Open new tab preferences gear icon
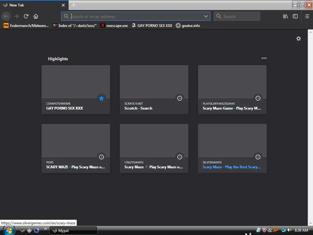Viewport: 313px width, 235px height. [x=298, y=39]
